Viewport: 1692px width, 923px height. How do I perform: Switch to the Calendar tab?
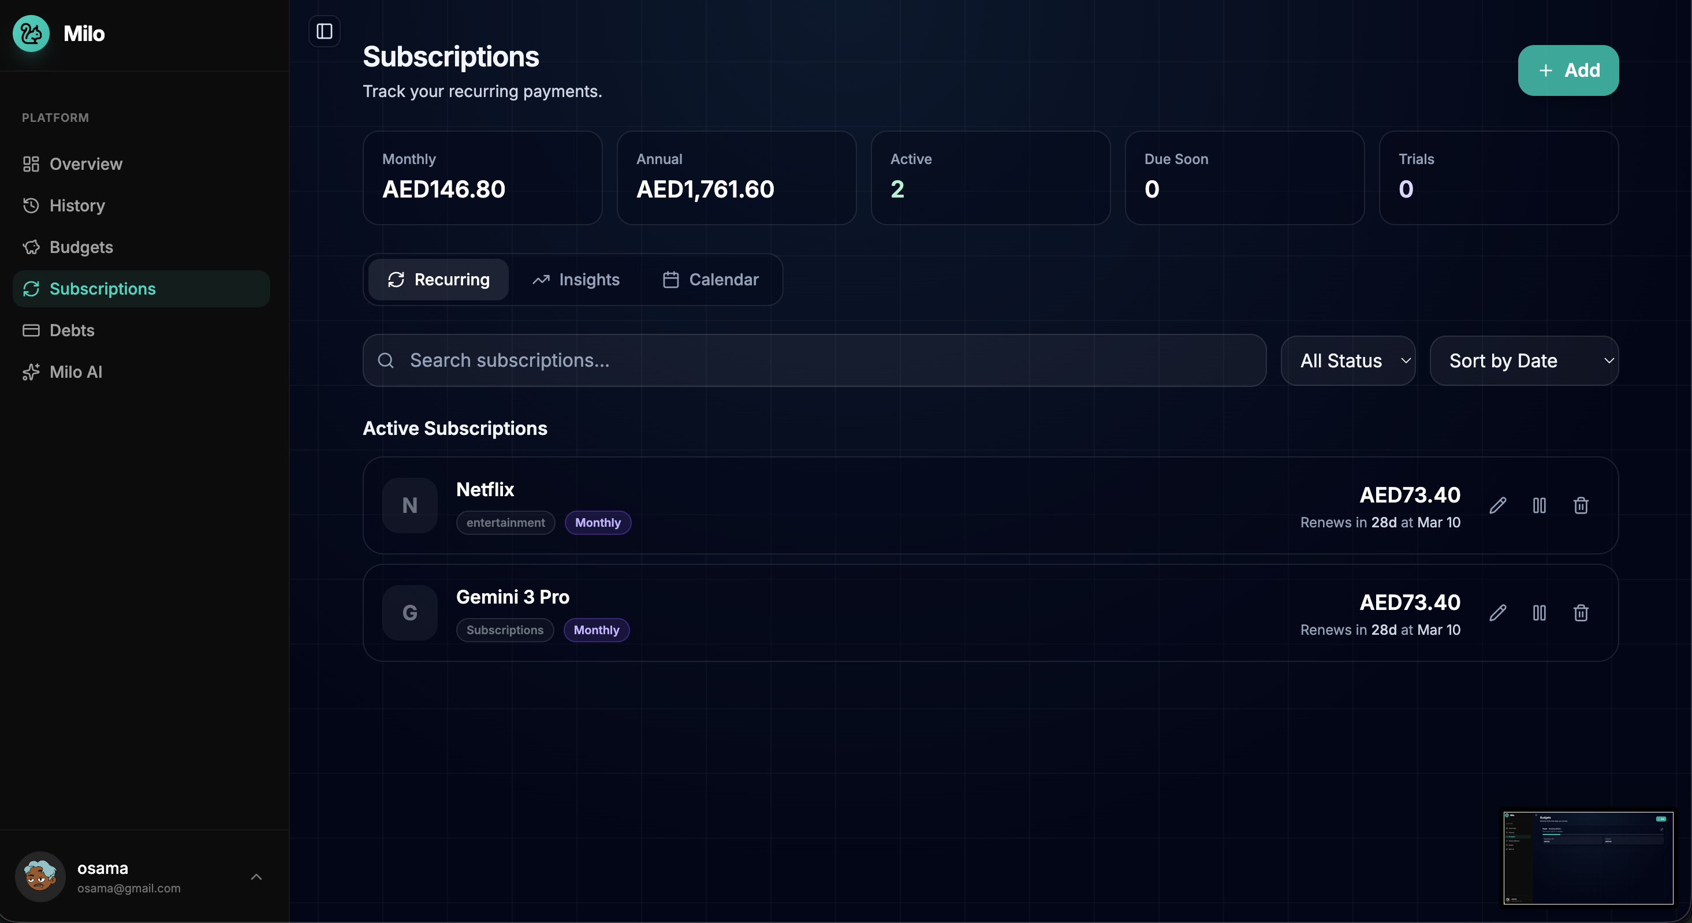pos(711,280)
